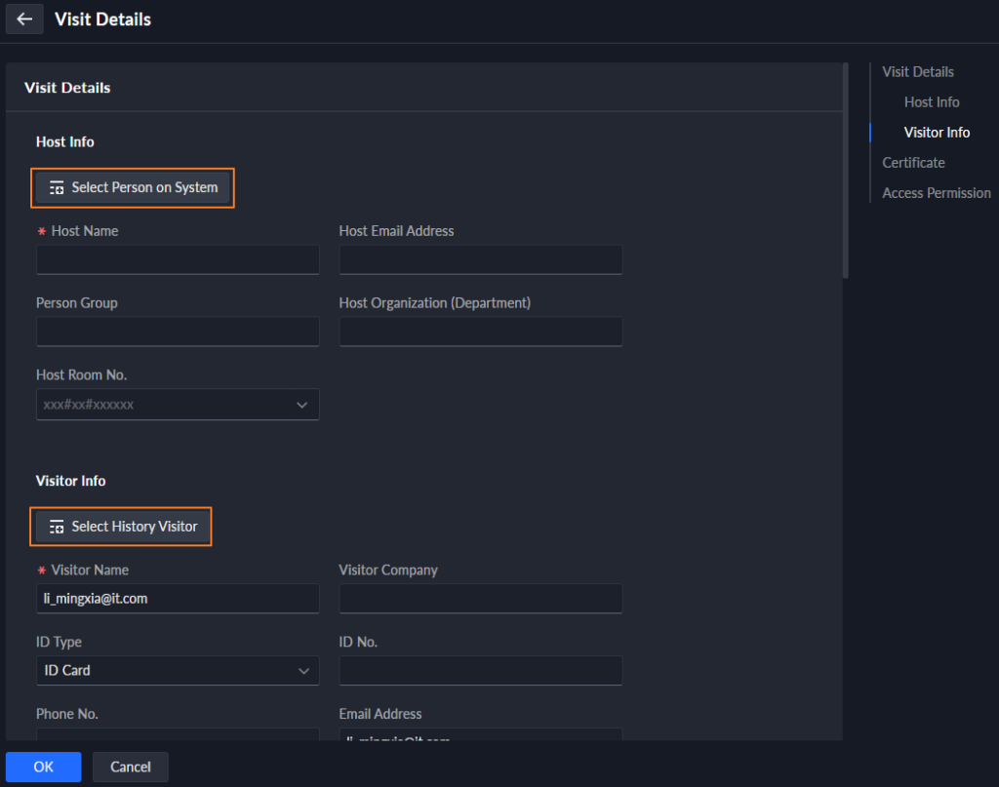Image resolution: width=999 pixels, height=787 pixels.
Task: Click the ID Type chevron arrow
Action: tap(302, 671)
